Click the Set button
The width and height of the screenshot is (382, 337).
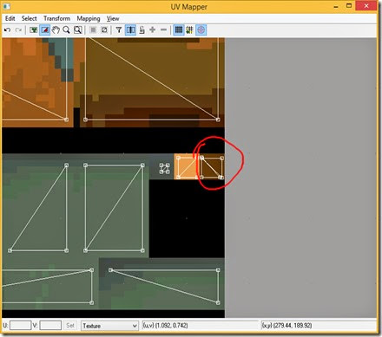[70, 326]
